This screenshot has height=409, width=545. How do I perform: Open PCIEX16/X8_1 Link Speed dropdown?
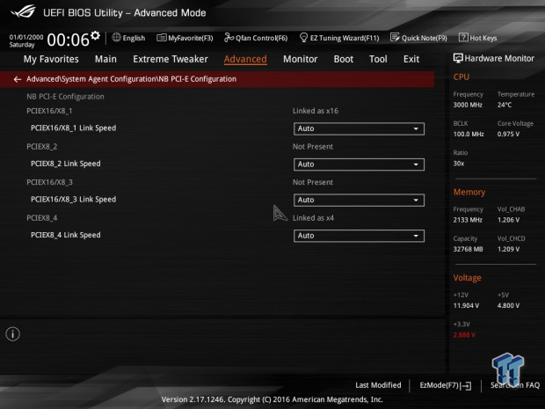pos(359,128)
